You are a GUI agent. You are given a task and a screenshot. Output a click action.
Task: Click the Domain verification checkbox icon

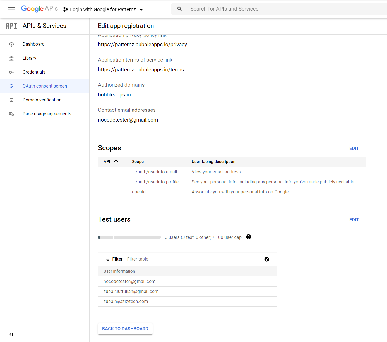11,100
